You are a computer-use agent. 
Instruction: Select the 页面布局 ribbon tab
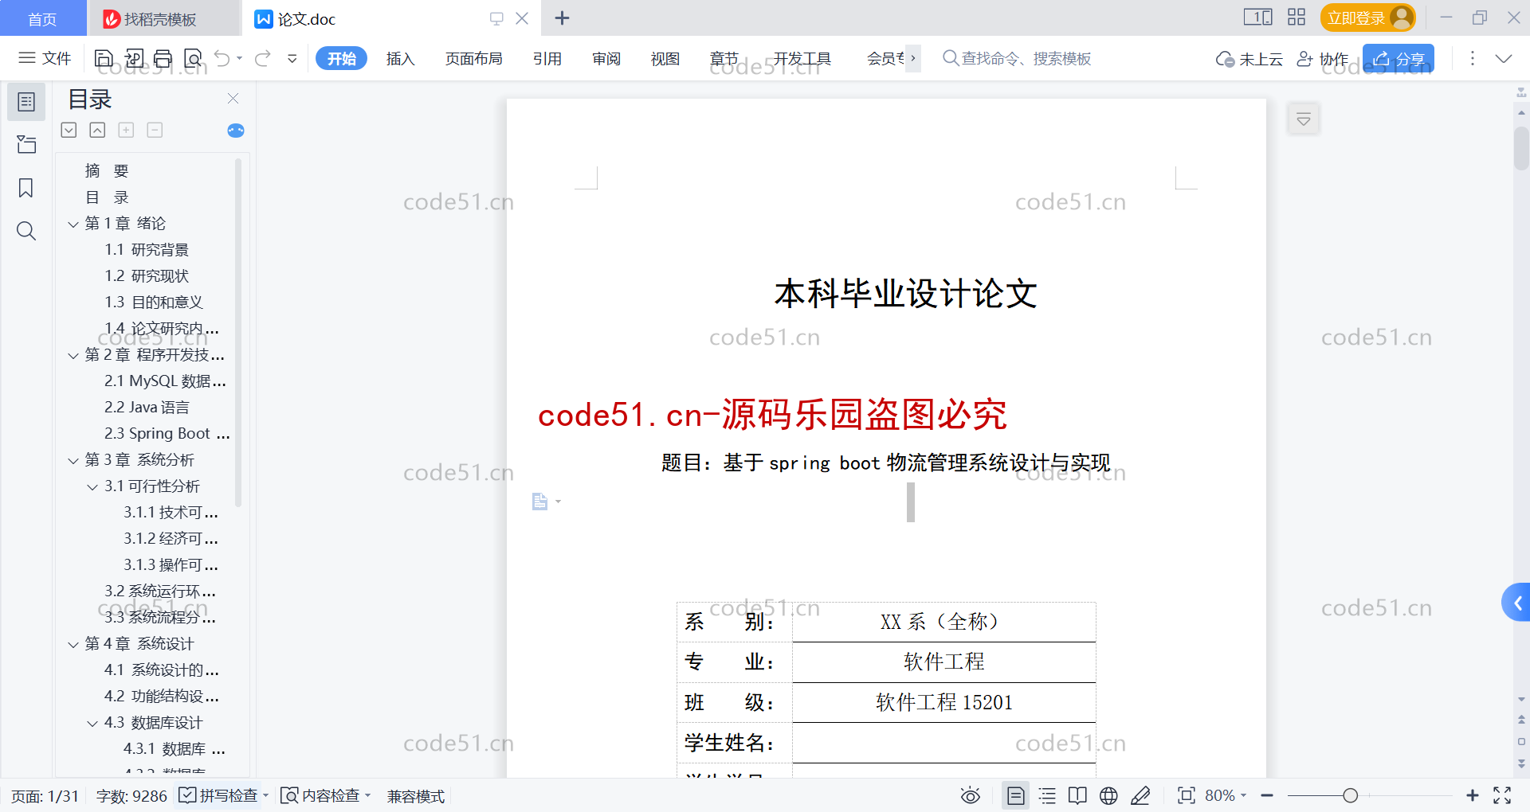(473, 58)
